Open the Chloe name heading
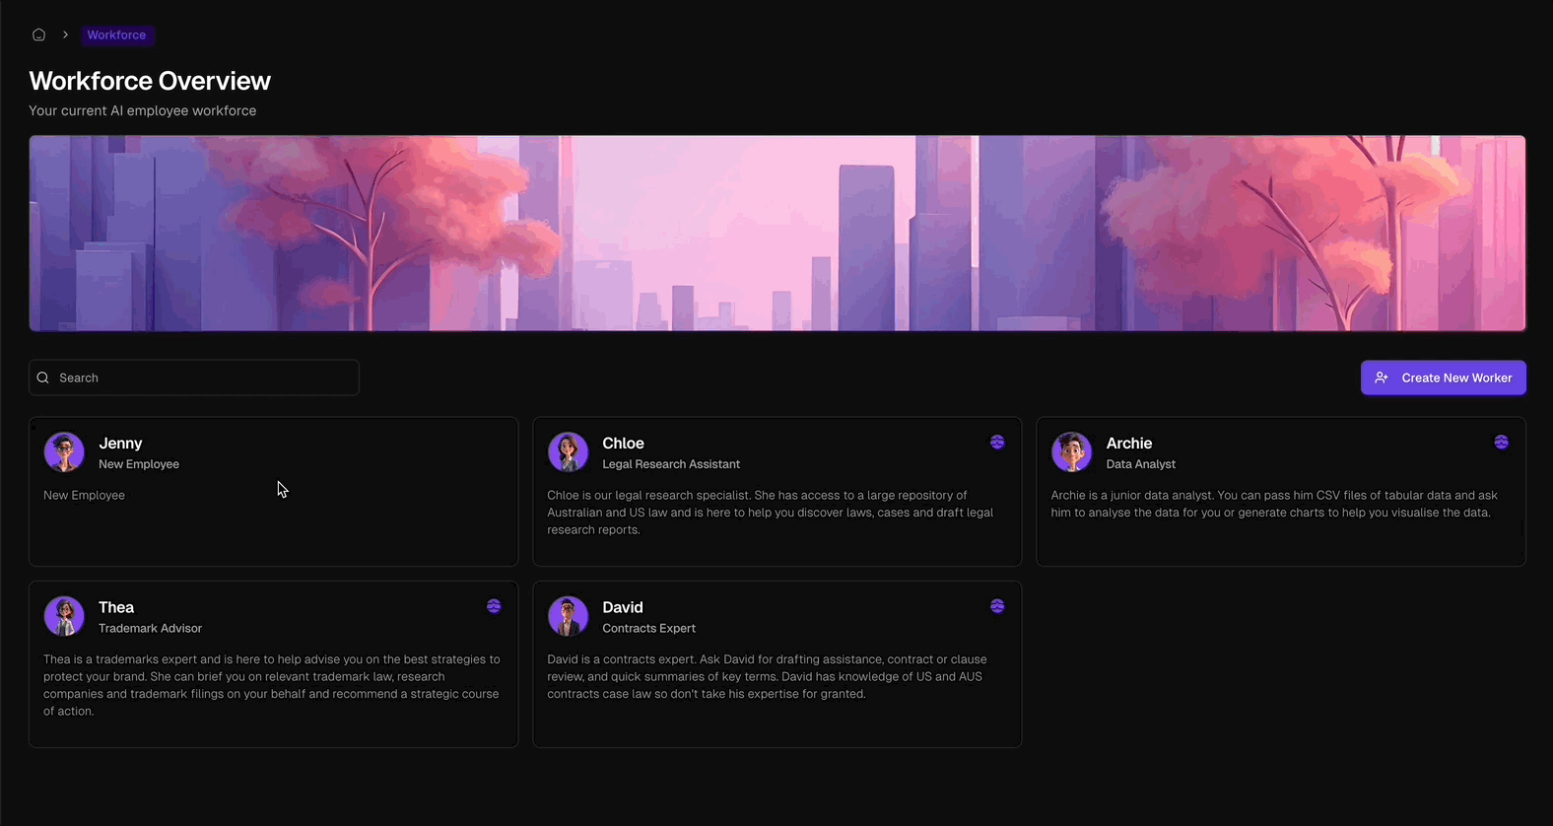Image resolution: width=1553 pixels, height=826 pixels. (623, 444)
